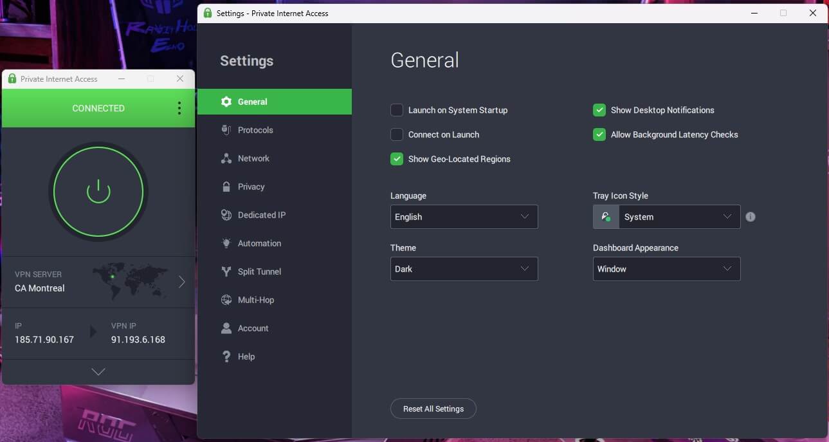829x442 pixels.
Task: Click the Split Tunnel fork icon
Action: (x=226, y=272)
